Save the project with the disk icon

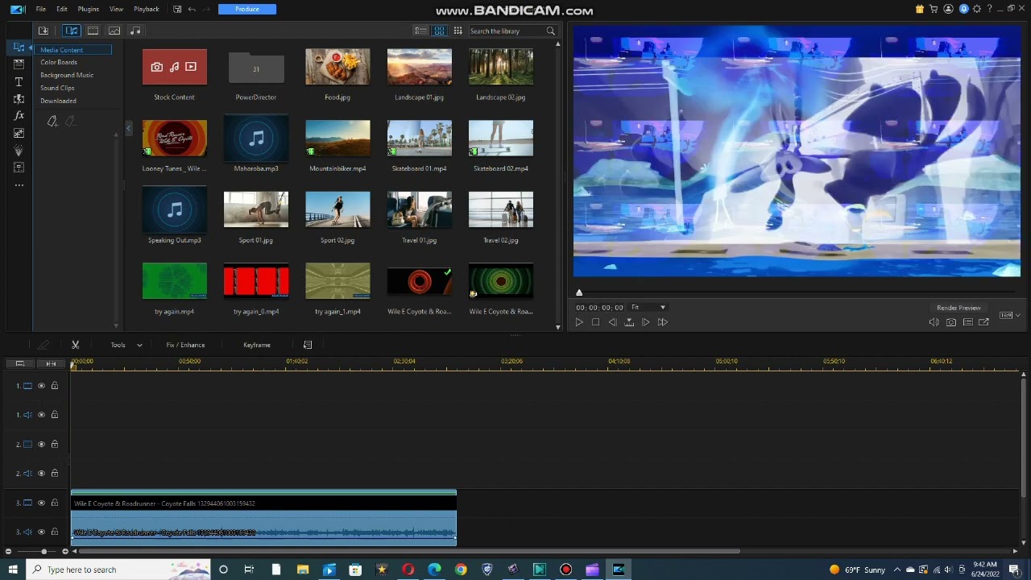[x=177, y=9]
